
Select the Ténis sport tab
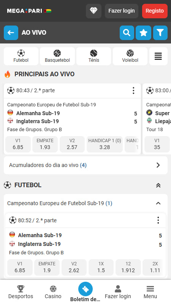pyautogui.click(x=93, y=56)
